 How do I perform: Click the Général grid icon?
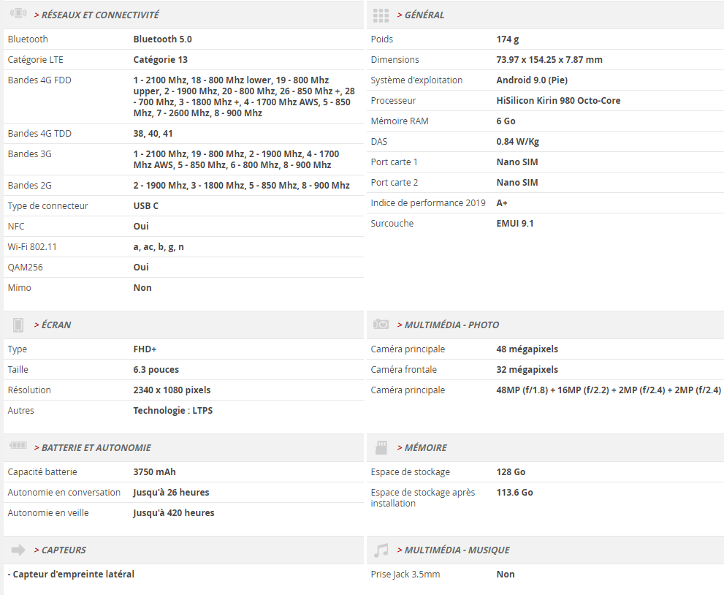(381, 15)
